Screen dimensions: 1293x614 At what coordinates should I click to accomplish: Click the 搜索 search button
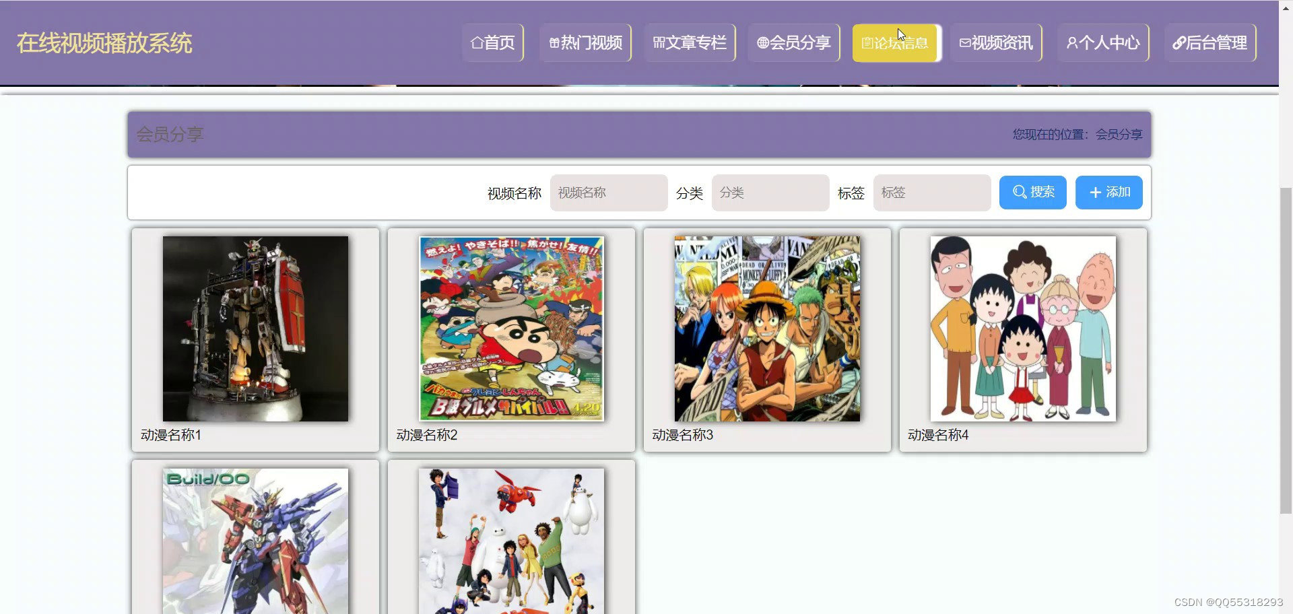(x=1032, y=193)
